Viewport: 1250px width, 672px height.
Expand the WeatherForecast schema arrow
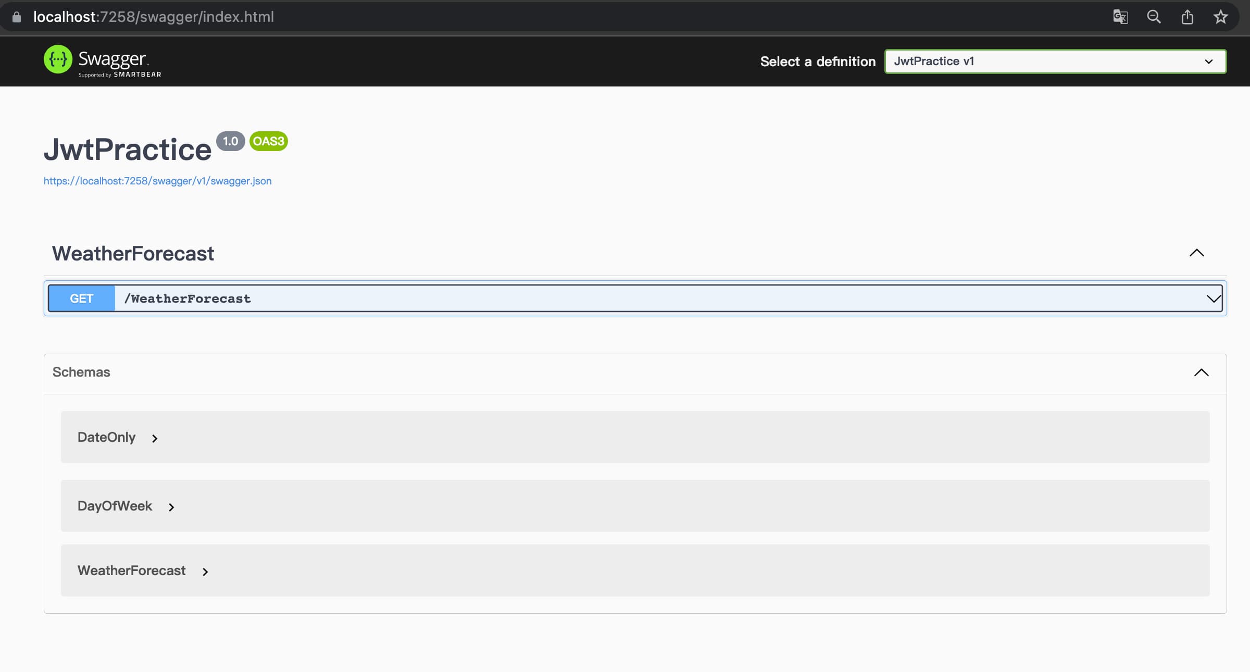pyautogui.click(x=205, y=572)
